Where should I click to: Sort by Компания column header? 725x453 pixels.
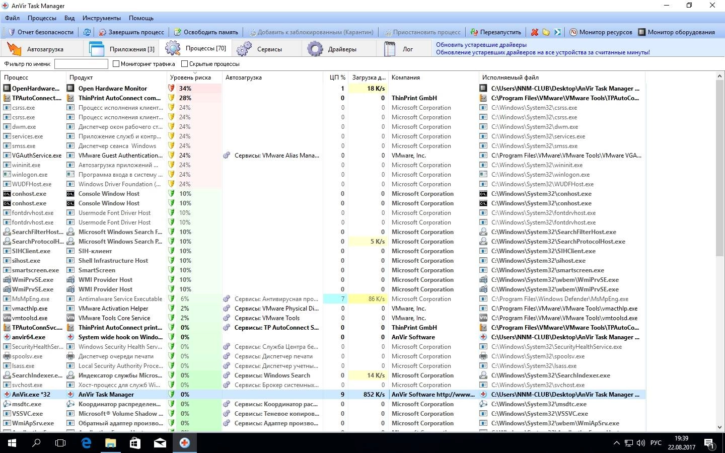click(x=433, y=78)
